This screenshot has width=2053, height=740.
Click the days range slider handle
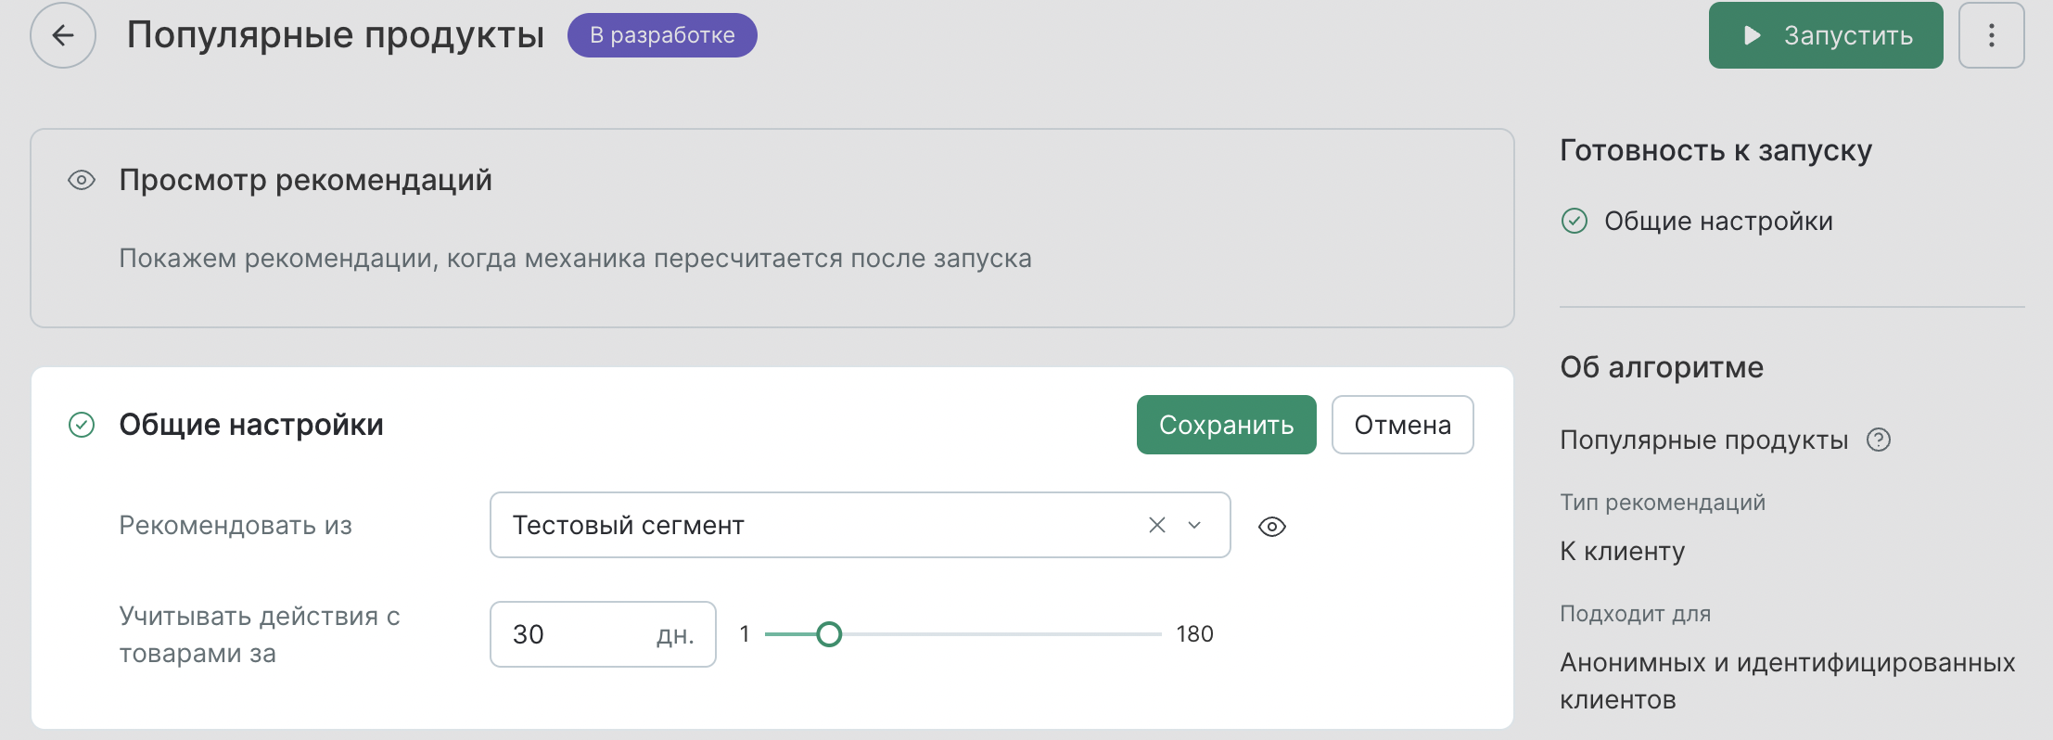[x=829, y=634]
